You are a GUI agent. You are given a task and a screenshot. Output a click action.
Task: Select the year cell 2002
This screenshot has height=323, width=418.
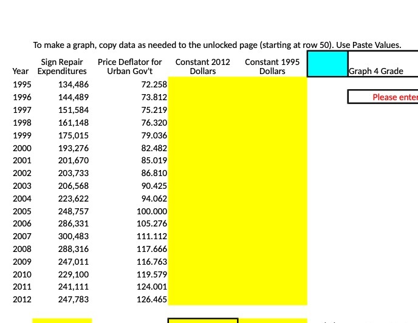[22, 173]
